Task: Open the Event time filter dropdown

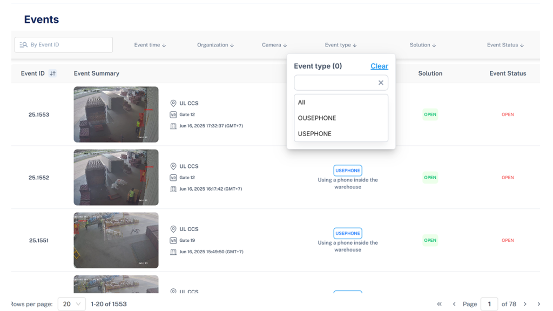Action: coord(150,45)
